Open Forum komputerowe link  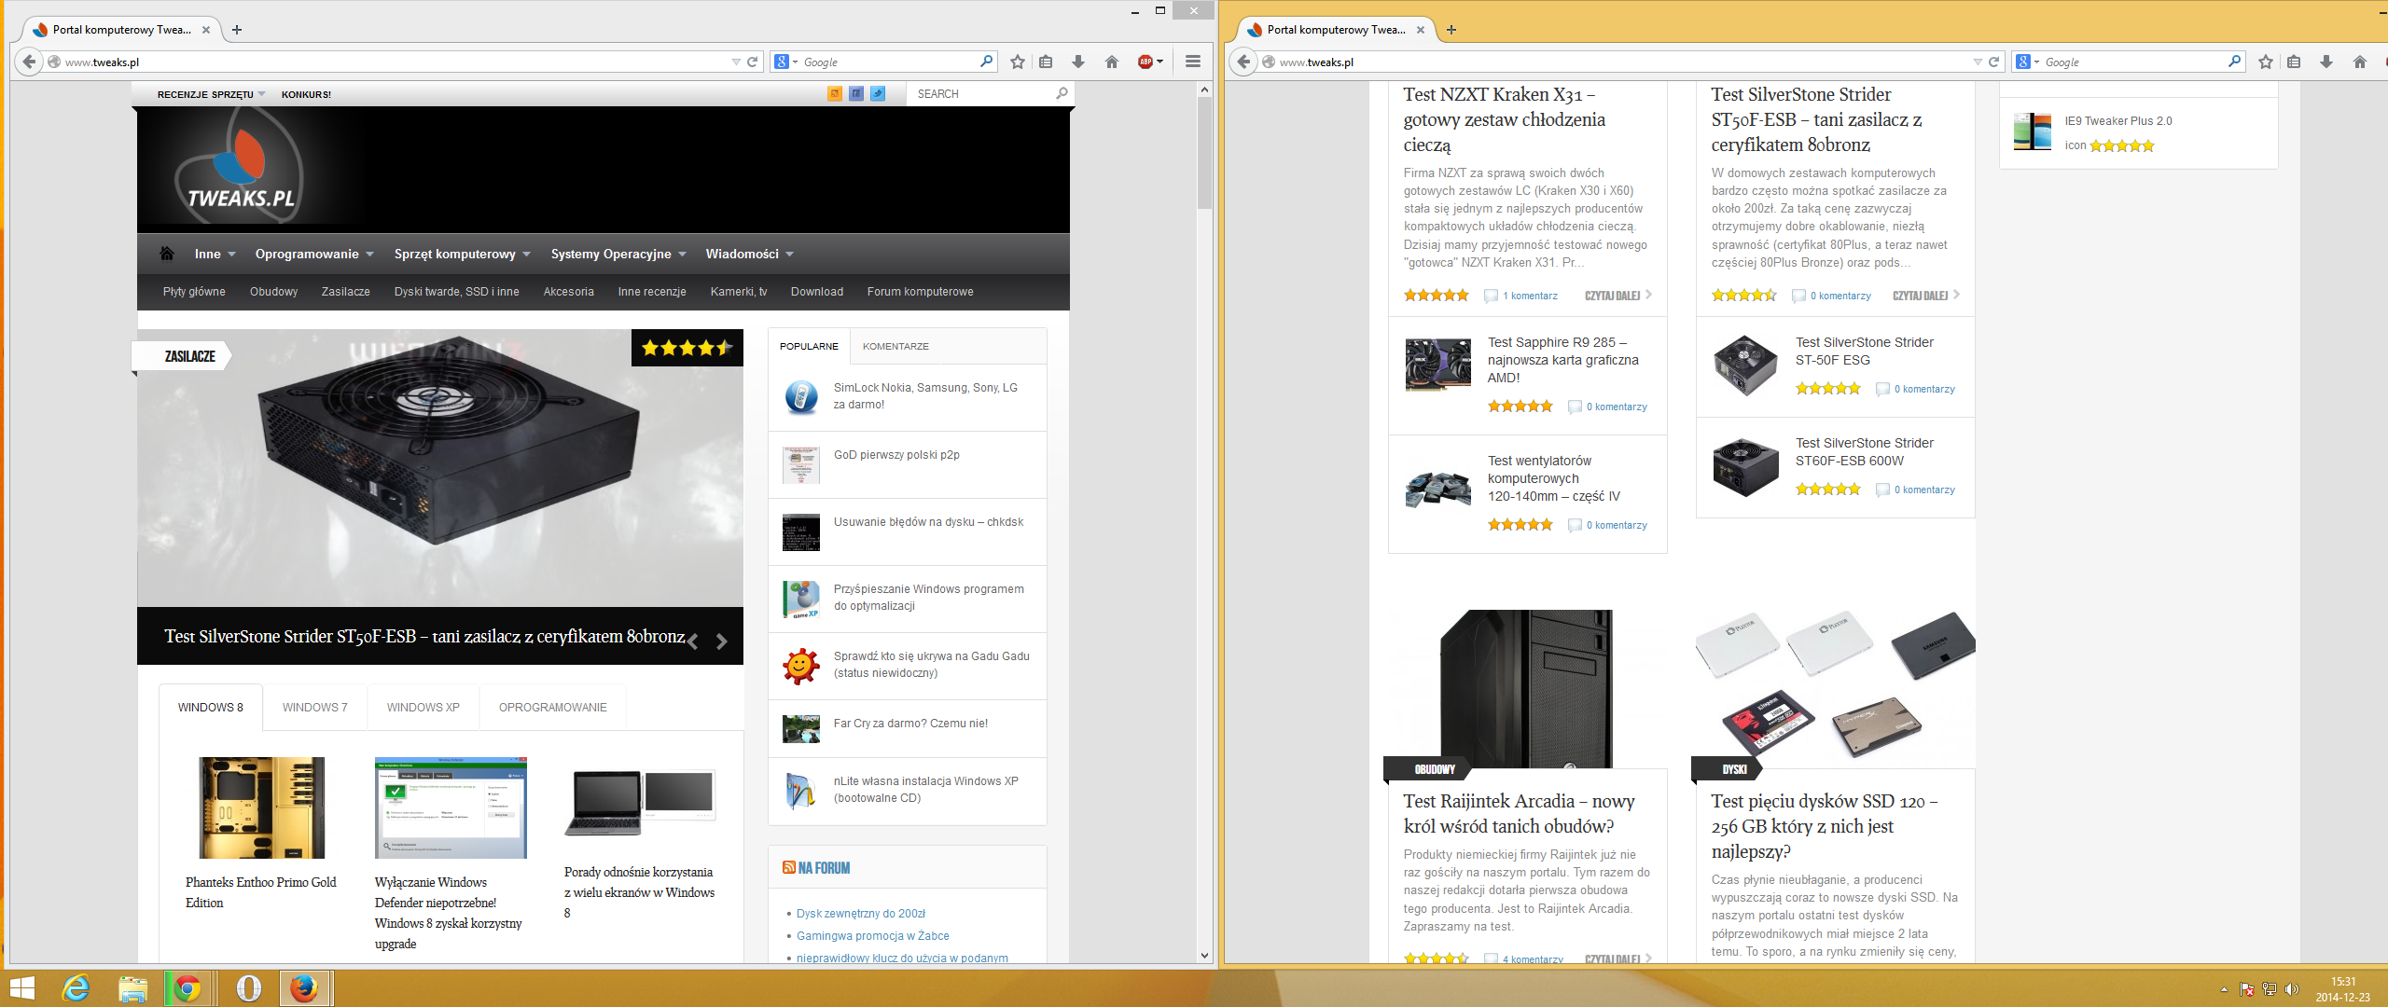pos(920,292)
